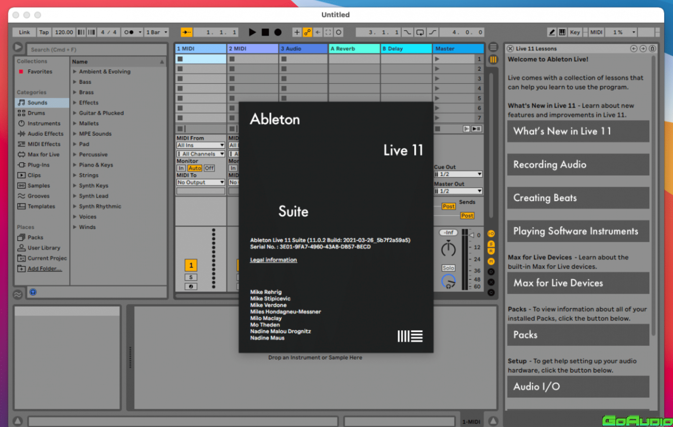The height and width of the screenshot is (427, 673).
Task: Expand the Guitar & Plucked folder
Action: (75, 113)
